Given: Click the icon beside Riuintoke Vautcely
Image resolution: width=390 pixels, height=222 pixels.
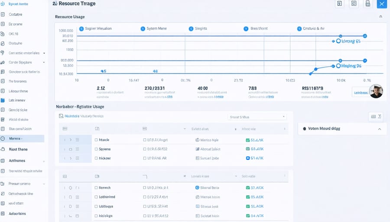Looking at the screenshot, I should pyautogui.click(x=61, y=116).
